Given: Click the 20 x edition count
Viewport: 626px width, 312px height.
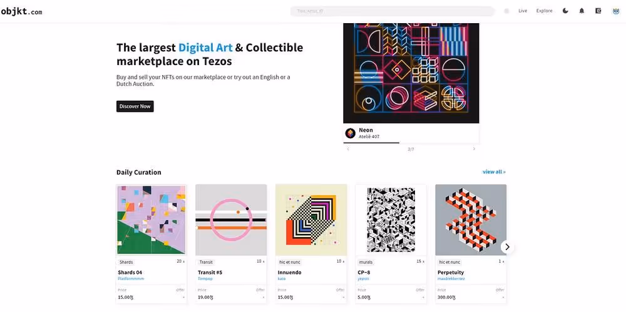Looking at the screenshot, I should tap(180, 262).
